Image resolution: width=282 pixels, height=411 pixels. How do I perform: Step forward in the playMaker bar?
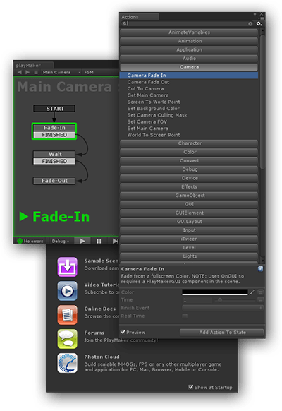[x=115, y=241]
